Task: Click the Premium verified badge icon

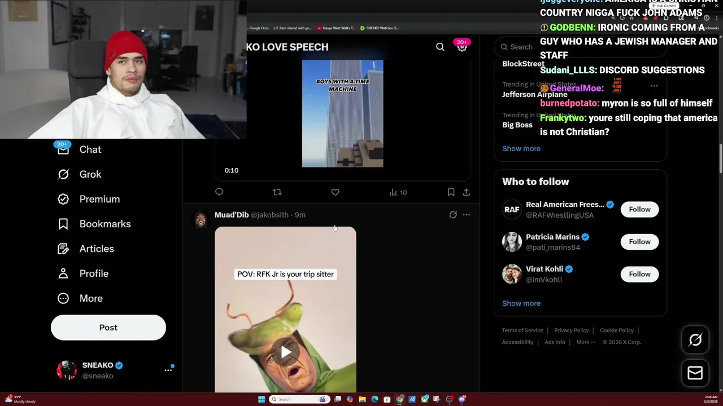Action: click(x=63, y=199)
